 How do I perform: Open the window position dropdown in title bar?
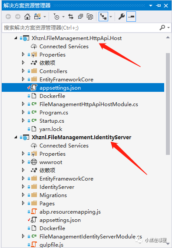(151, 6)
